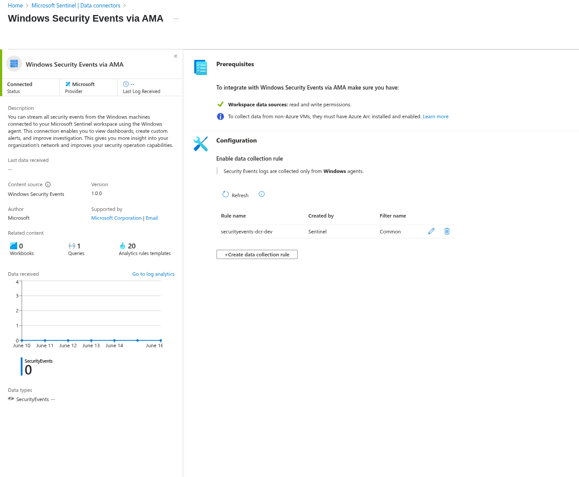Click the Windows Security Events connector logo

click(14, 64)
